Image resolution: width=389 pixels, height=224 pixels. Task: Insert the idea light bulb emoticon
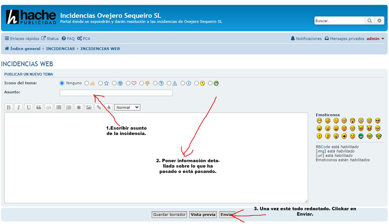pyautogui.click(x=336, y=136)
